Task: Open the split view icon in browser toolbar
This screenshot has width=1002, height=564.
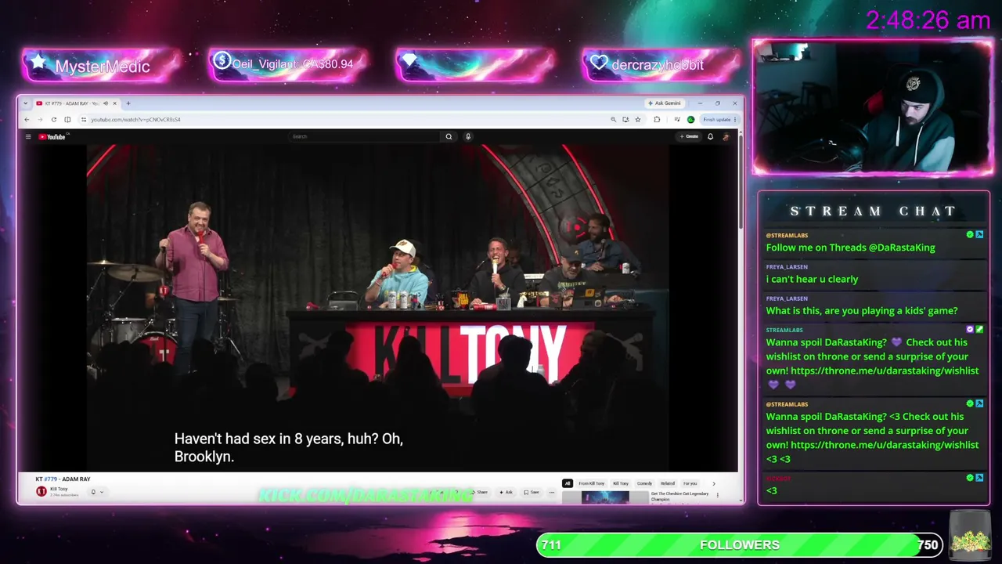Action: pyautogui.click(x=67, y=119)
